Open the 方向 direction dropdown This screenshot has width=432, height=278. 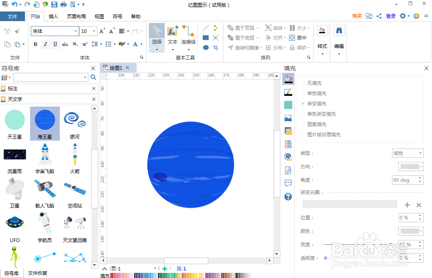click(x=411, y=166)
